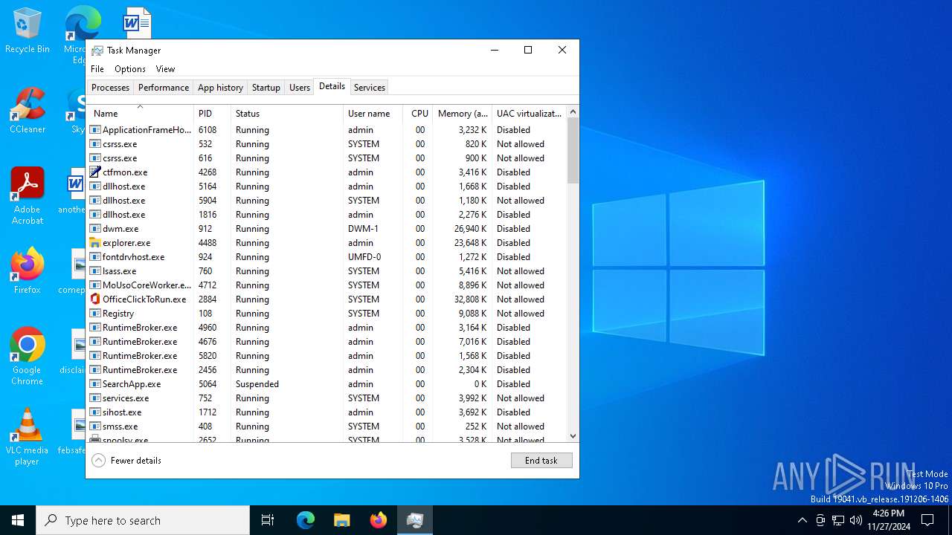The image size is (952, 535).
Task: Collapse view using Fewer details
Action: pos(126,461)
